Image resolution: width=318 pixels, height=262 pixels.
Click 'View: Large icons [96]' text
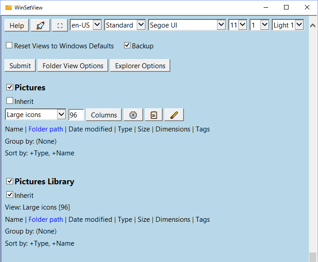(37, 207)
